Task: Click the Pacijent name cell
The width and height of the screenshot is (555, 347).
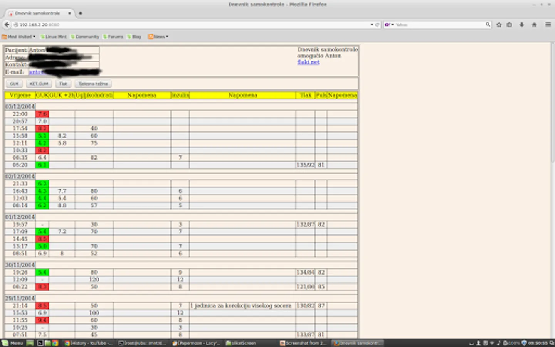Action: coord(64,50)
